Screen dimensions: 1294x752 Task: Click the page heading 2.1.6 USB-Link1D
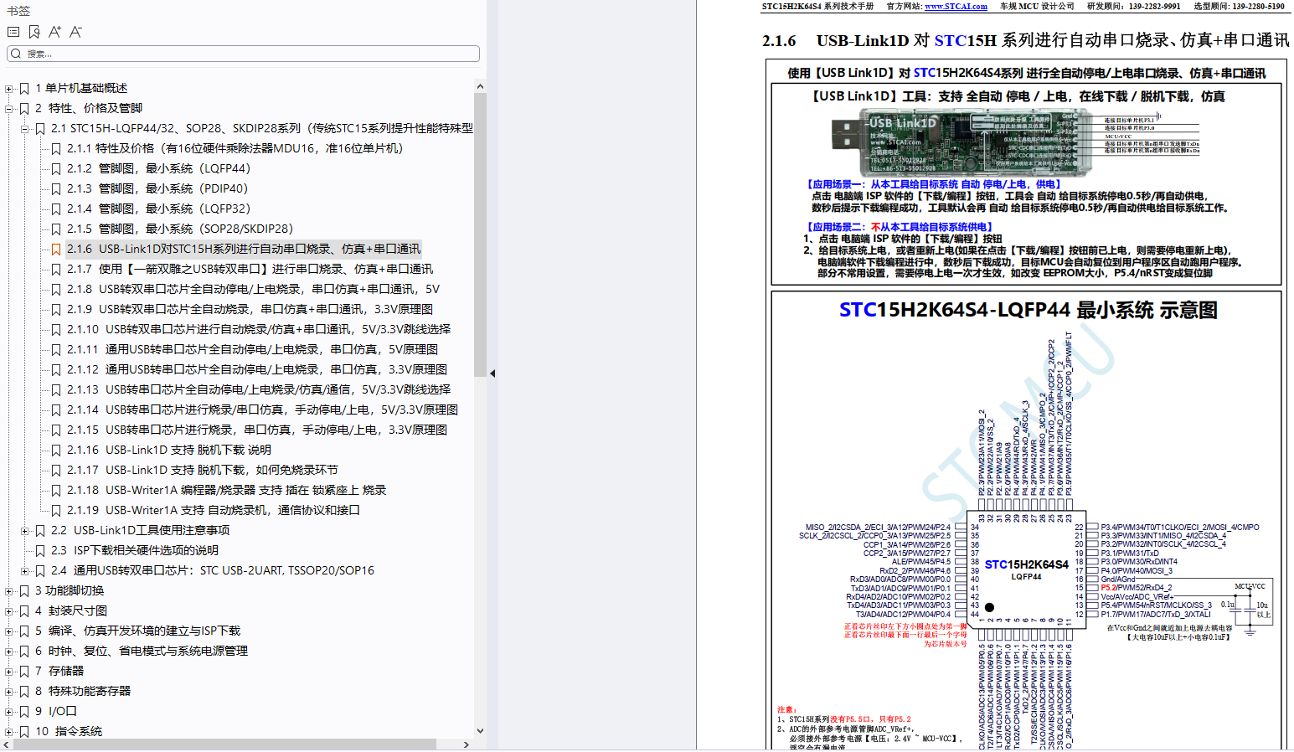coord(1025,40)
